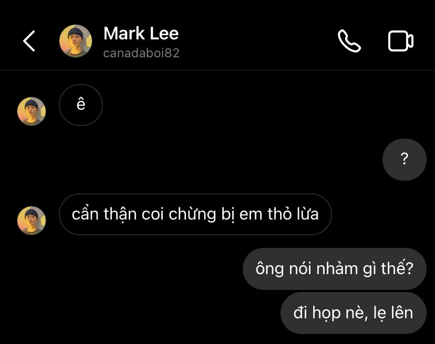The image size is (435, 344).
Task: Click the camcorder icon in header
Action: coord(401,41)
